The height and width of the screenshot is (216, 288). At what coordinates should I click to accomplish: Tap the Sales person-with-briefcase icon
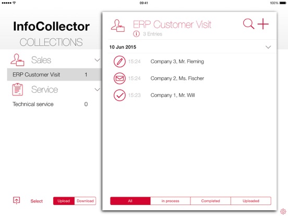(x=17, y=60)
